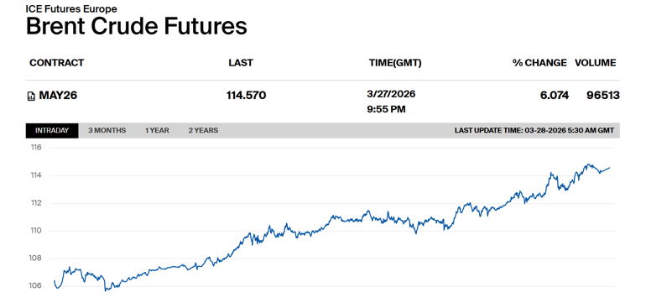This screenshot has width=646, height=303.
Task: Click the LAST column header
Action: (241, 63)
